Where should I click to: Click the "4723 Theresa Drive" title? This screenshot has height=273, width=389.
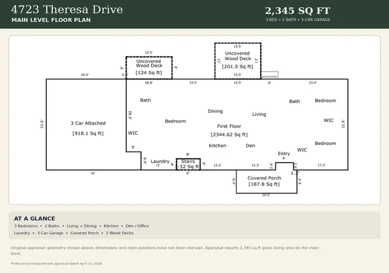pos(67,10)
